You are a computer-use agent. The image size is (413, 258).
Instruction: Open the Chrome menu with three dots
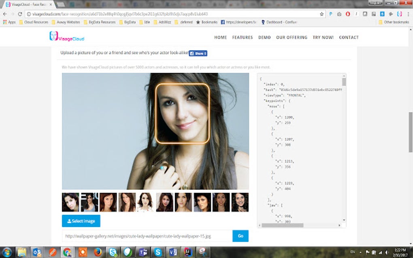tap(407, 13)
